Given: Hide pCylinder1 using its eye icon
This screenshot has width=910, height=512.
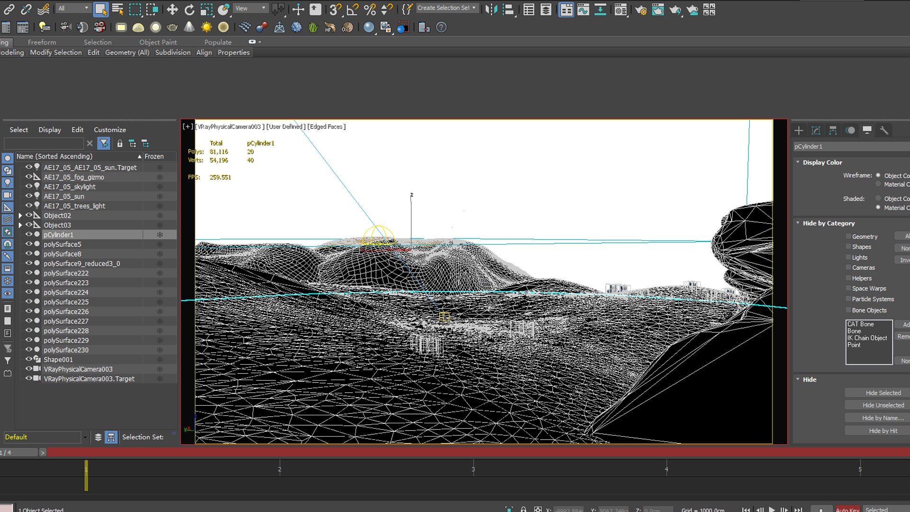Looking at the screenshot, I should (x=29, y=234).
